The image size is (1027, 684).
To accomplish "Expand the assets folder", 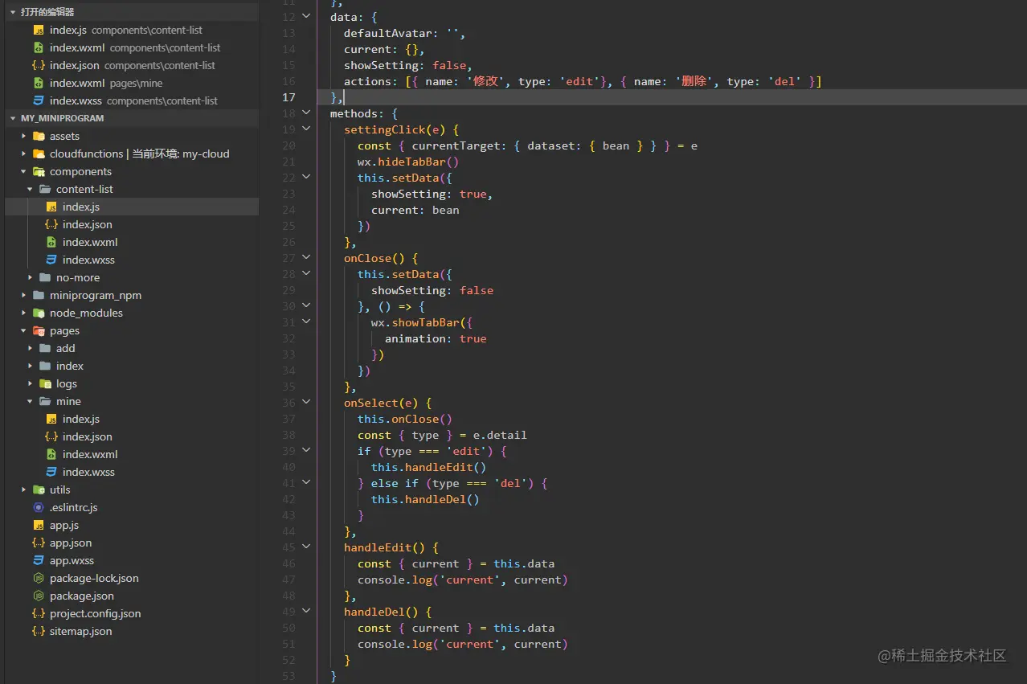I will [x=24, y=136].
